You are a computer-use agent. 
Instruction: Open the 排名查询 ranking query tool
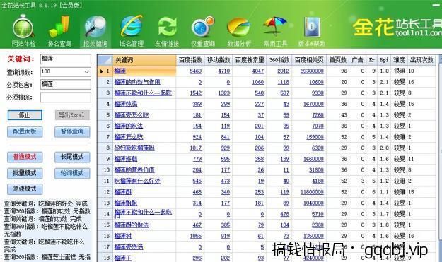pyautogui.click(x=59, y=30)
